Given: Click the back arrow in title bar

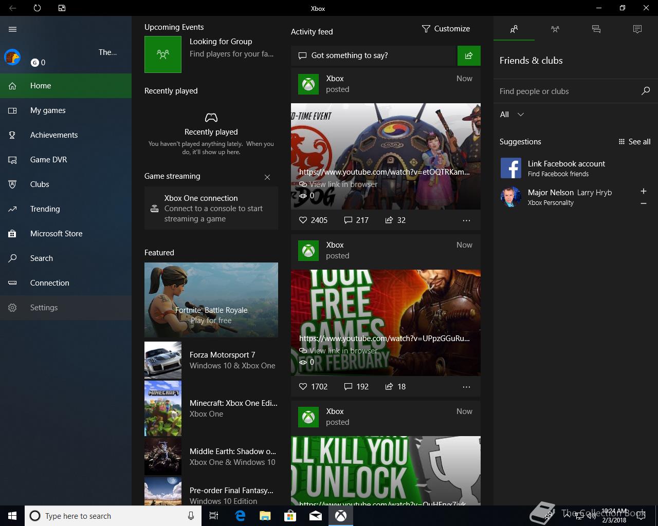Looking at the screenshot, I should point(12,8).
